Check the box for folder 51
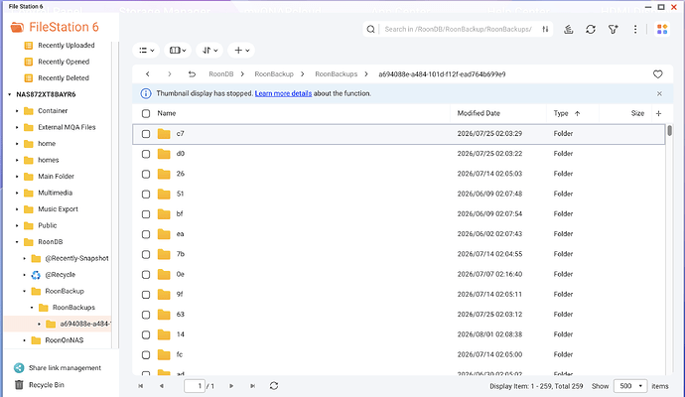 (x=146, y=195)
